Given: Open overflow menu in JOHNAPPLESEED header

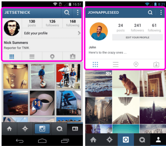Looking at the screenshot, I should [x=161, y=13].
